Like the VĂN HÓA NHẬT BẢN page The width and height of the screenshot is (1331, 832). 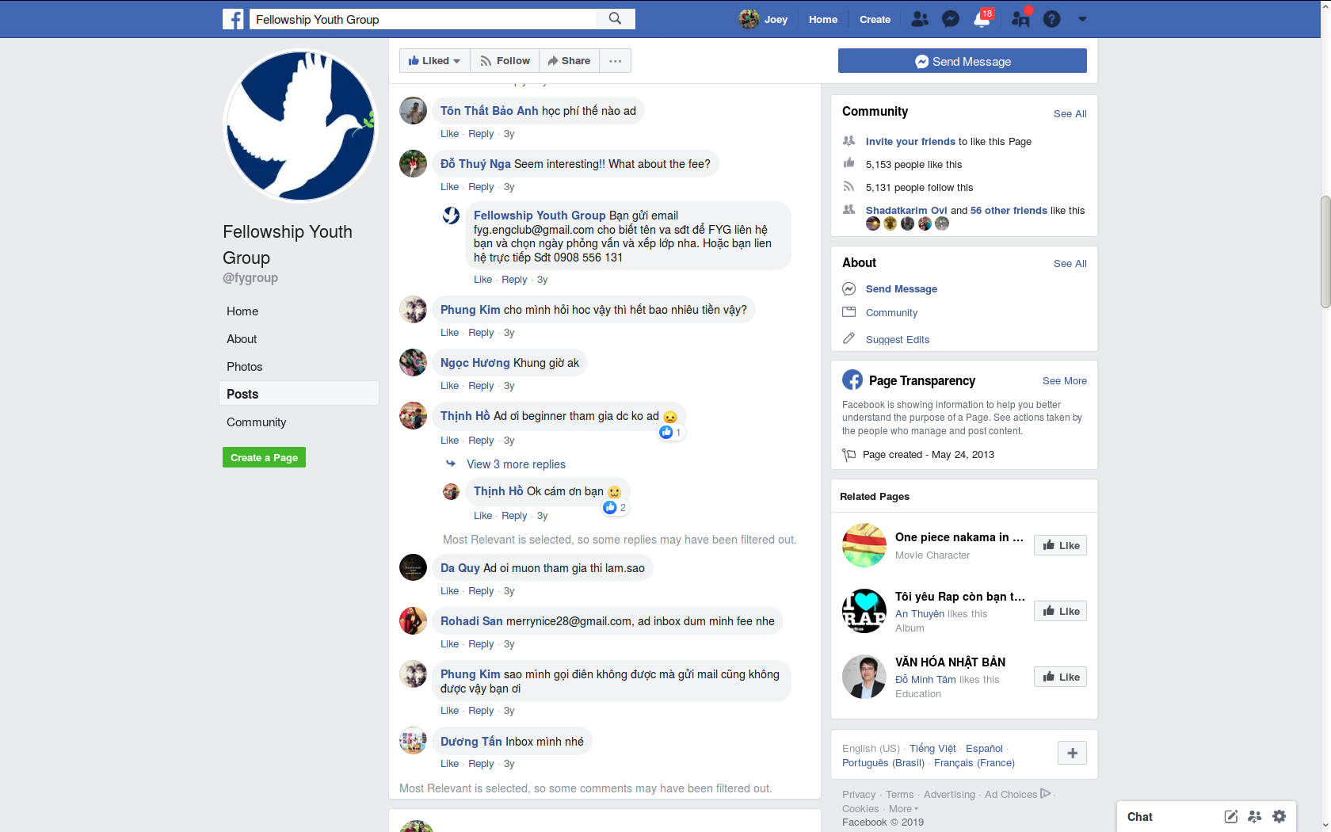(x=1060, y=676)
